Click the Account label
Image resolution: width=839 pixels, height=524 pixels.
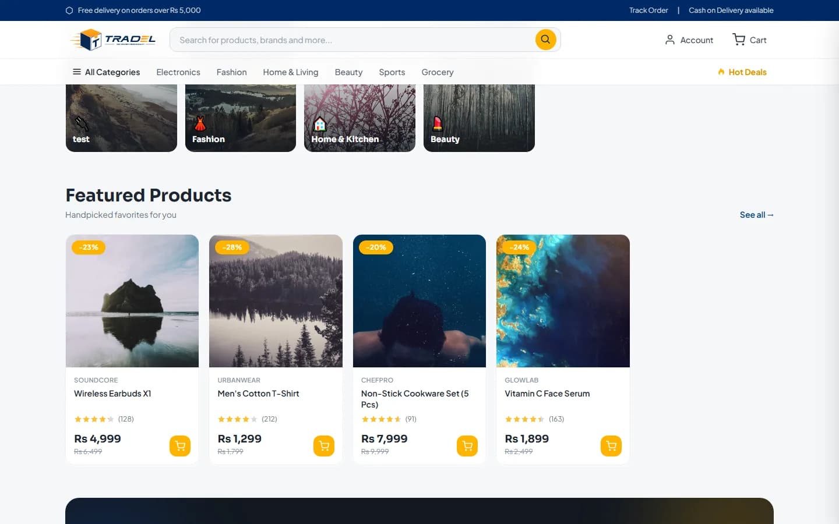(697, 40)
